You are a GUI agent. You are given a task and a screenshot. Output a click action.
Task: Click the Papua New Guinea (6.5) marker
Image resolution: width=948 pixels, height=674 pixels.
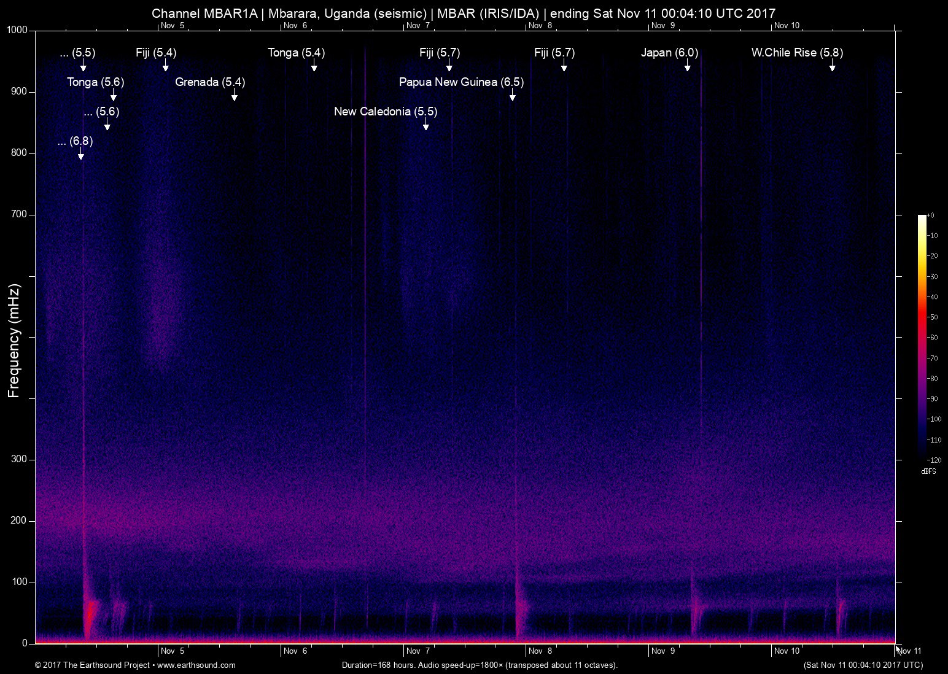[513, 96]
